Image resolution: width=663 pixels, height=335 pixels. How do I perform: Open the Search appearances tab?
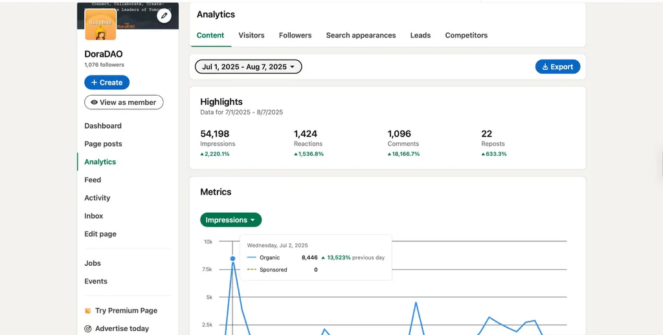[x=361, y=36]
